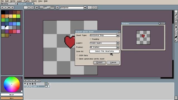Toggle lock for all layers

pyautogui.click(x=28, y=84)
